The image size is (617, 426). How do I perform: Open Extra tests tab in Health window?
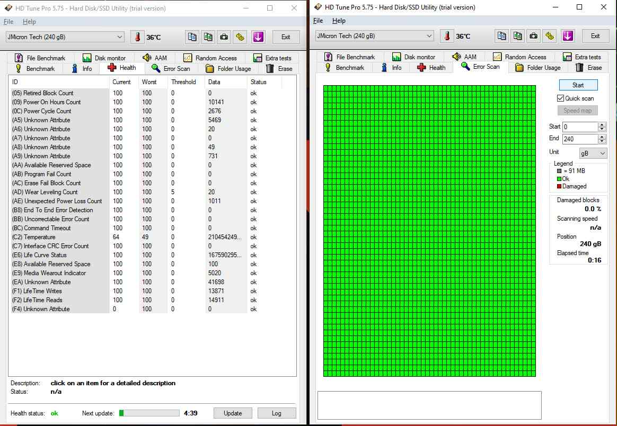(272, 58)
